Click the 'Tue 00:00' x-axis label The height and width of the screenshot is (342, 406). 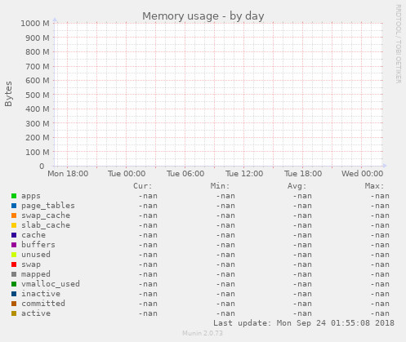pyautogui.click(x=127, y=174)
